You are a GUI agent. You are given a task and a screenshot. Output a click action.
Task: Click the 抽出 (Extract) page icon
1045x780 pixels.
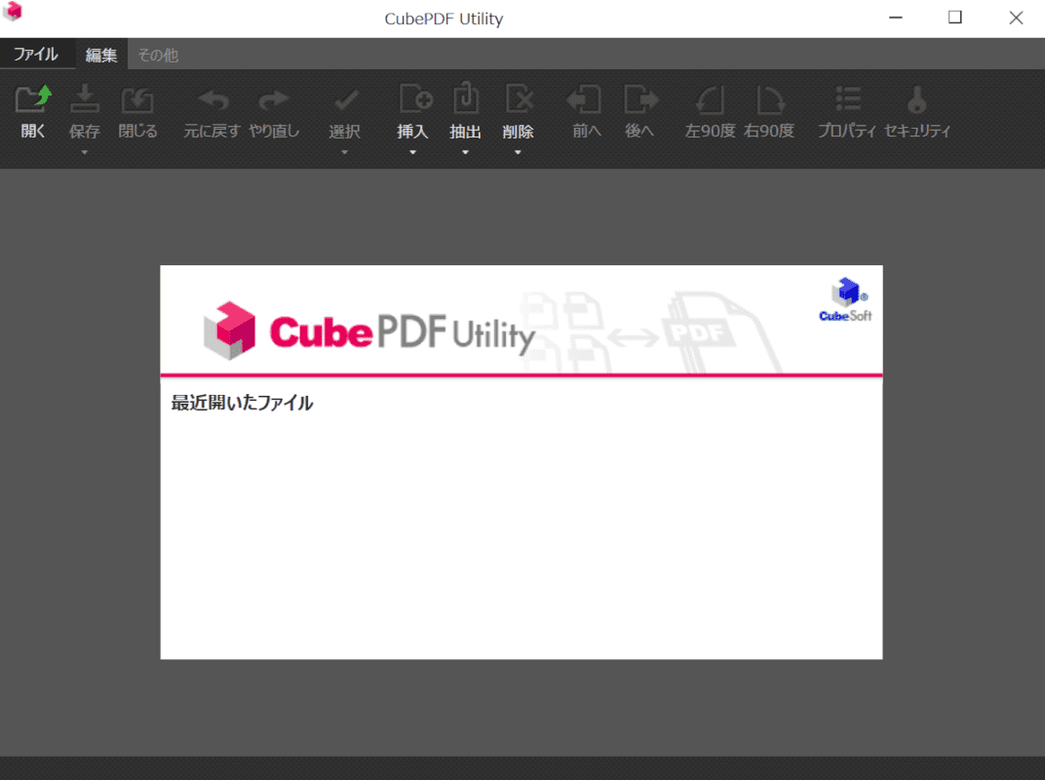466,97
